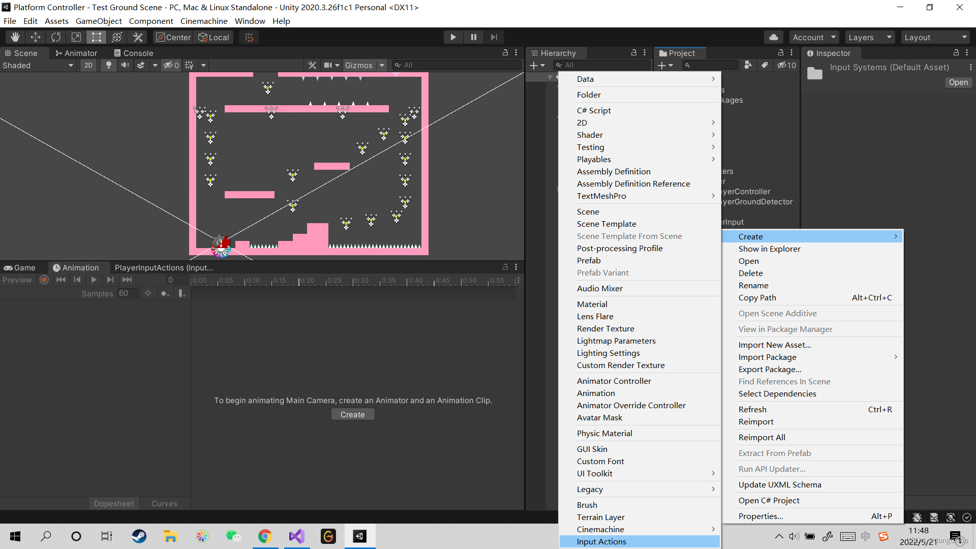
Task: Choose Input Actions from the Create menu
Action: [639, 541]
